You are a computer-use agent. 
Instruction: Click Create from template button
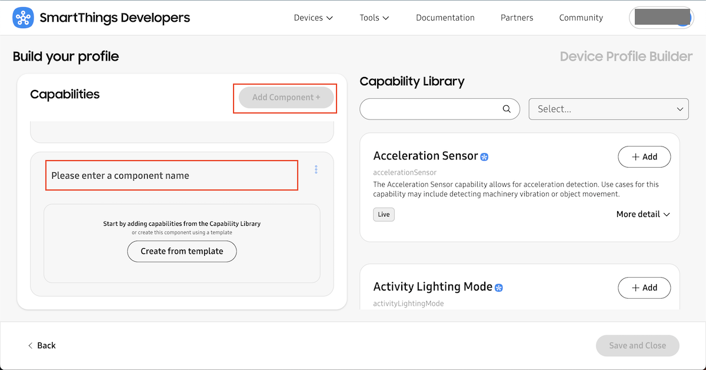pyautogui.click(x=182, y=251)
